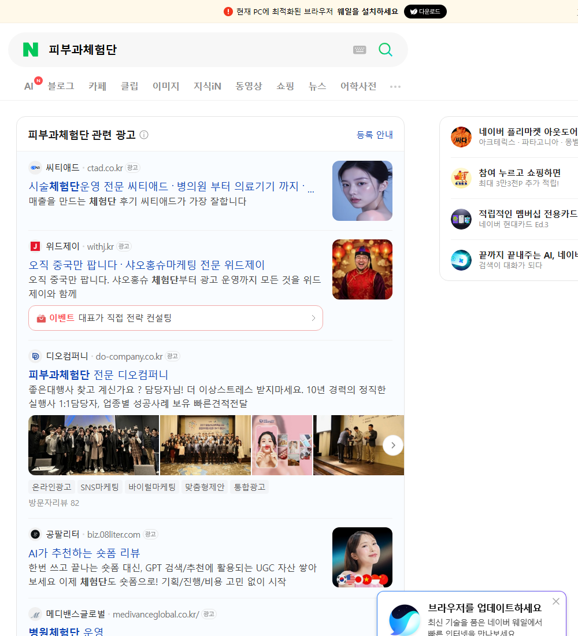Click the 위드제이 red J favicon
578x636 pixels.
coord(35,246)
